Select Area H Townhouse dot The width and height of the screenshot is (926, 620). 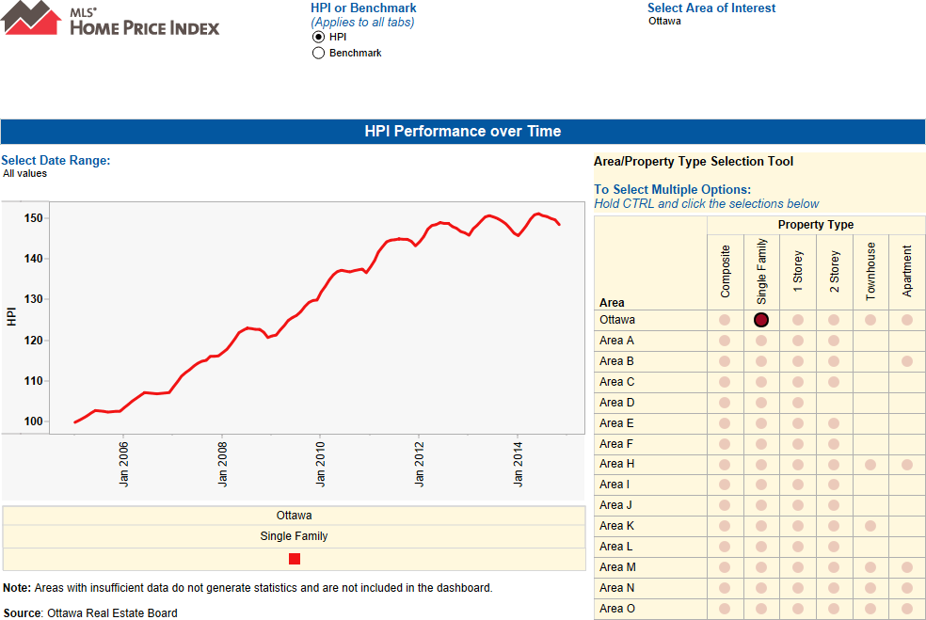pos(870,463)
